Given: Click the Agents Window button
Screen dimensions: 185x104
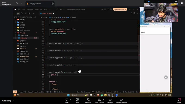Looking at the screenshot, I should (120, 10).
